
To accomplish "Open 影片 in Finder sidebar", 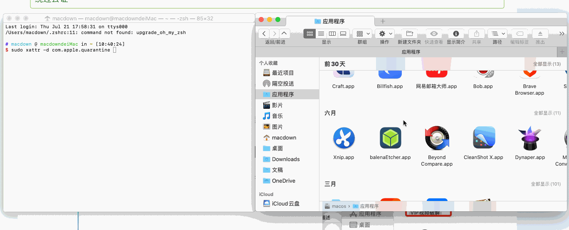I will coord(287,105).
